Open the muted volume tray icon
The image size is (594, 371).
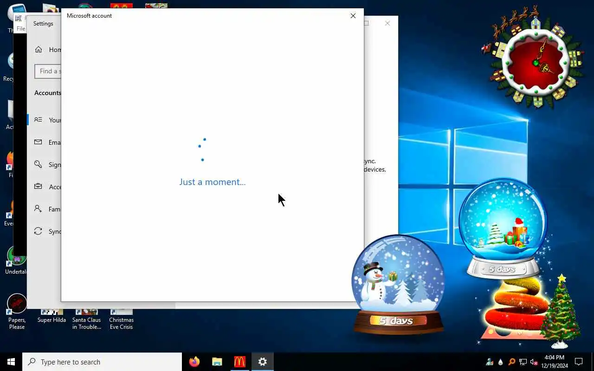pos(534,362)
